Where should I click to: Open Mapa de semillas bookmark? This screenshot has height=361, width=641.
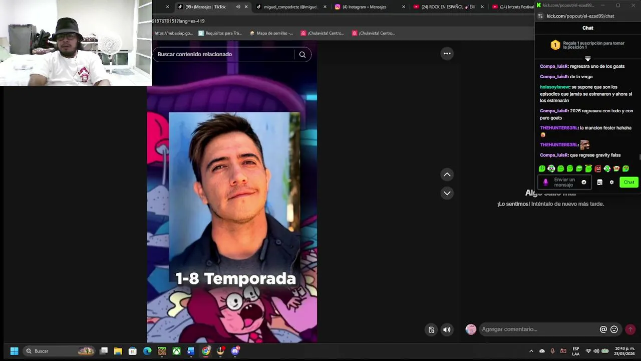[x=271, y=33]
